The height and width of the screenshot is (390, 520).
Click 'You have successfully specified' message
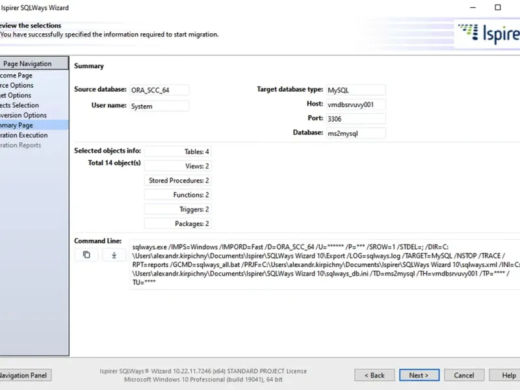point(109,34)
